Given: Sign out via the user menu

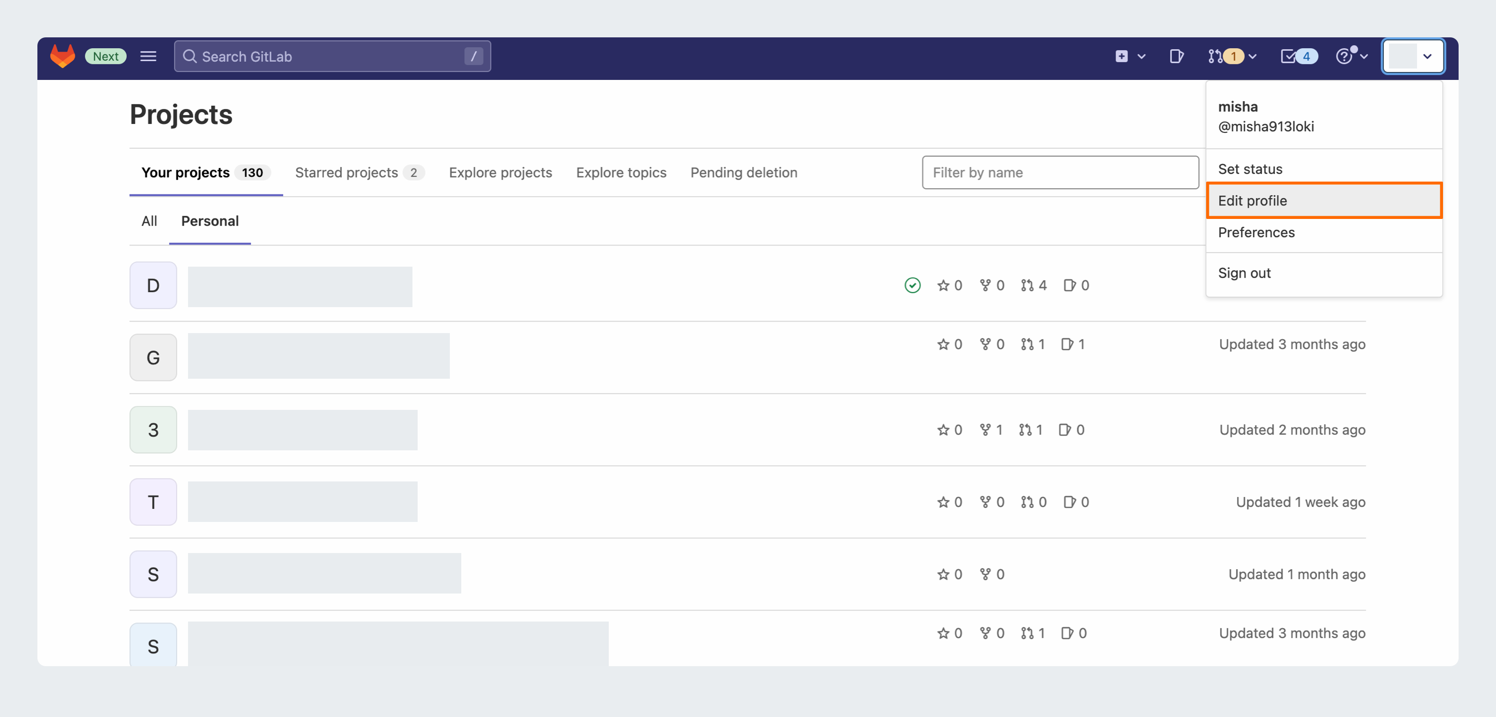Looking at the screenshot, I should pos(1245,273).
